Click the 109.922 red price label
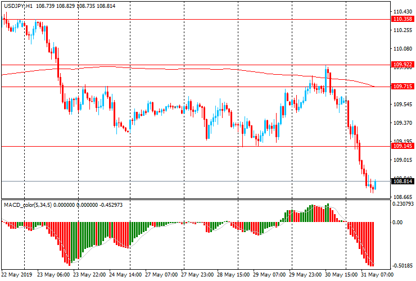 click(403, 64)
